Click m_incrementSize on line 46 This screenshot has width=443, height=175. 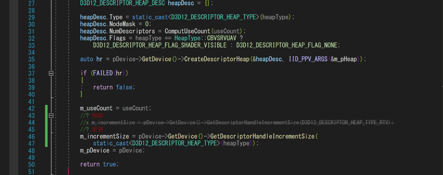104,136
